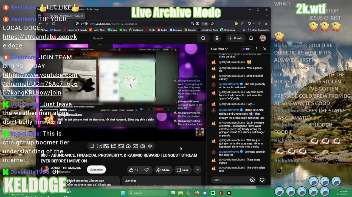This screenshot has width=352, height=197.
Task: Click the Windows taskbar search box
Action: [148, 193]
